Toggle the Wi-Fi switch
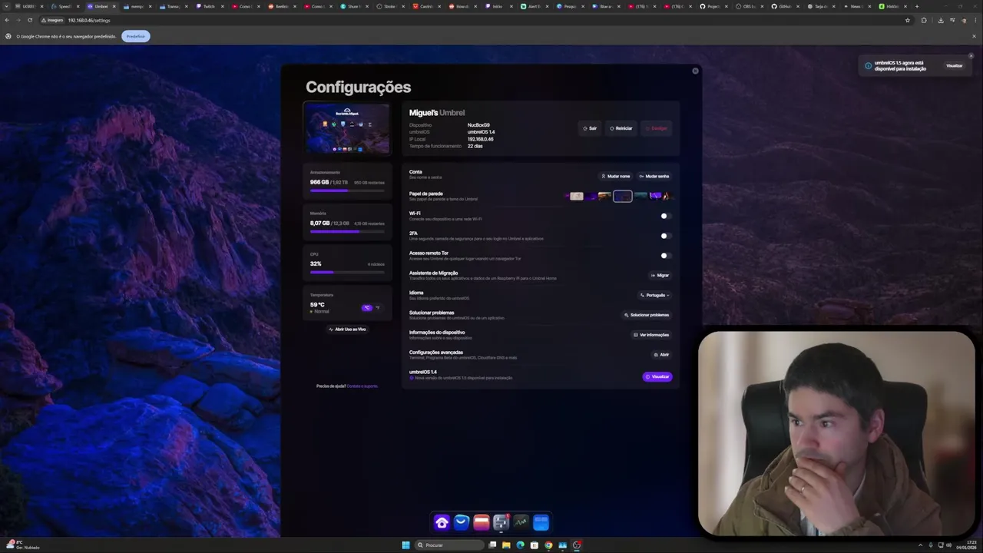 pyautogui.click(x=665, y=216)
